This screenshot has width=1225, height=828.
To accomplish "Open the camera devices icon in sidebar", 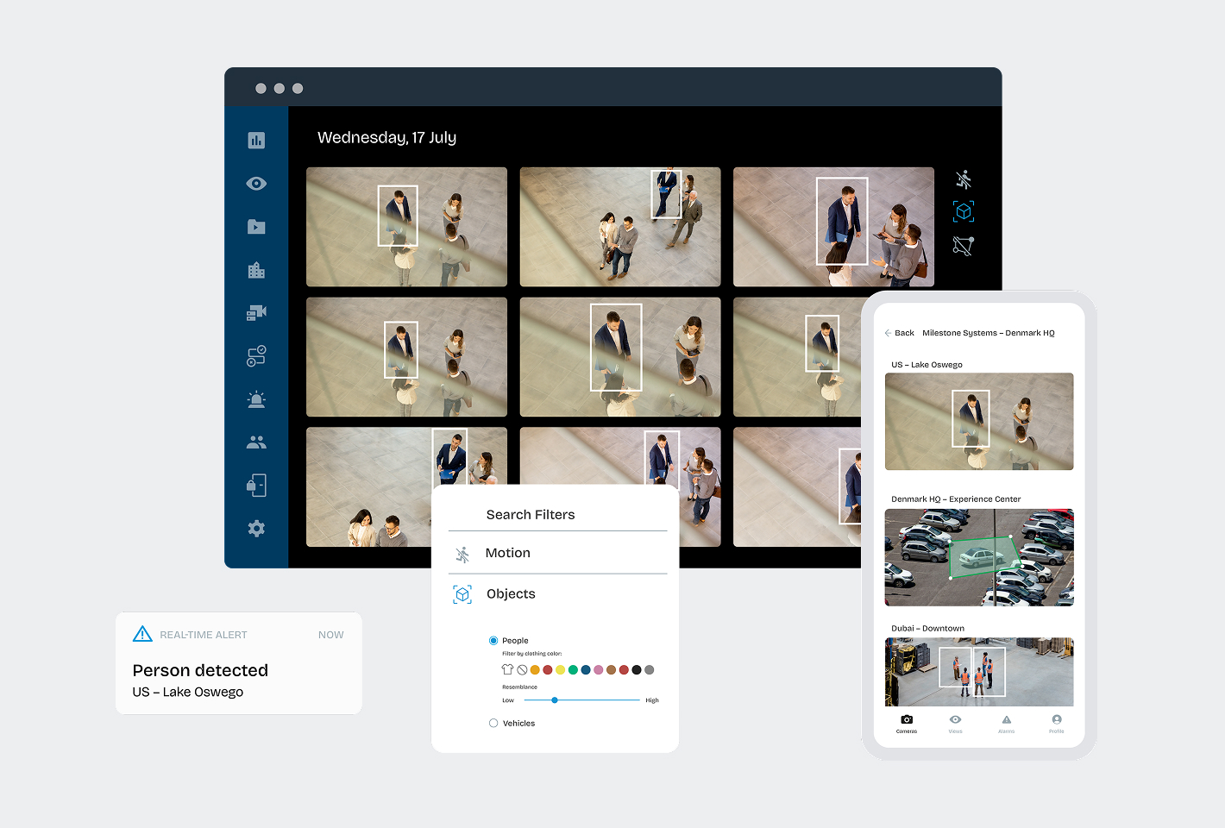I will [256, 313].
